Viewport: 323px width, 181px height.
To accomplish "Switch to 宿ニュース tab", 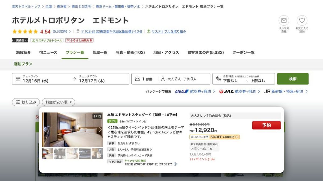I will [x=48, y=52].
